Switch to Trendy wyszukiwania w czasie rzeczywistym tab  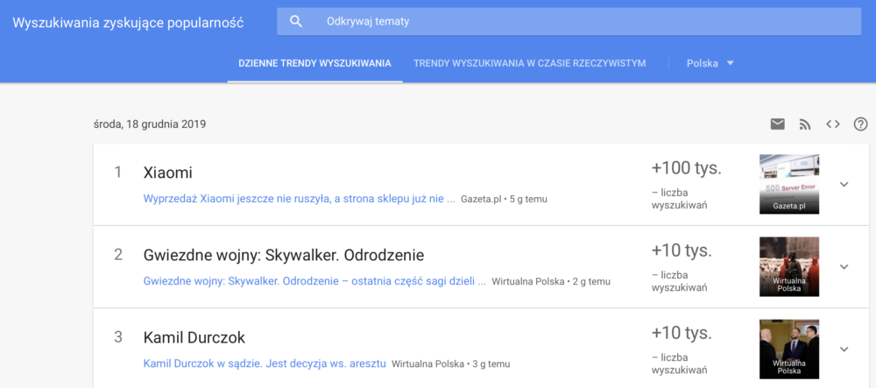530,63
